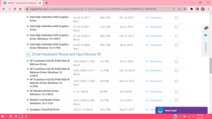Viewport: 212px width, 119px height.
Task: Check the box for webcam driver 10.0.15063.11299
Action: click(176, 81)
